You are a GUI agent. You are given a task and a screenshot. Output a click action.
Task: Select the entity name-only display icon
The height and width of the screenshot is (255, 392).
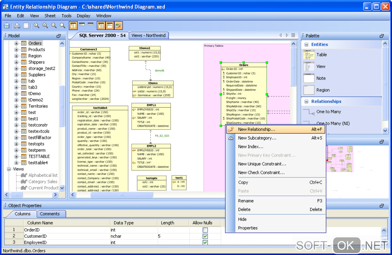pyautogui.click(x=90, y=24)
